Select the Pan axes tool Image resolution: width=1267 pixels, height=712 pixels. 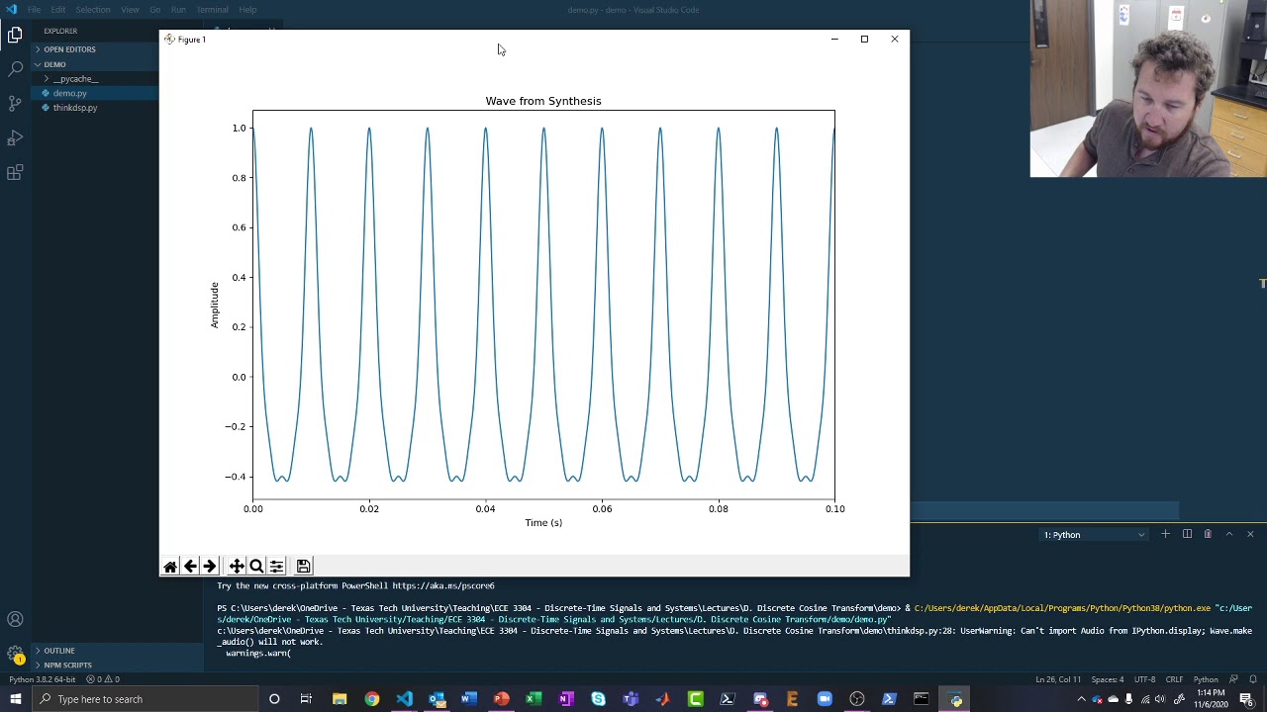click(x=237, y=567)
